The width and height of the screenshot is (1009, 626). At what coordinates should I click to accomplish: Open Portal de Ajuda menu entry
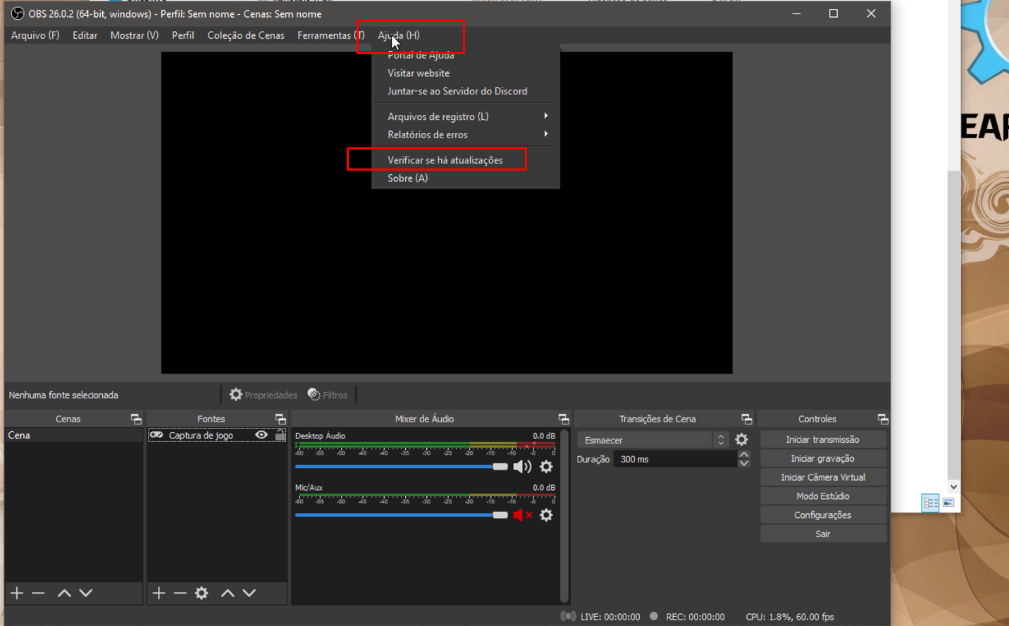pyautogui.click(x=421, y=55)
